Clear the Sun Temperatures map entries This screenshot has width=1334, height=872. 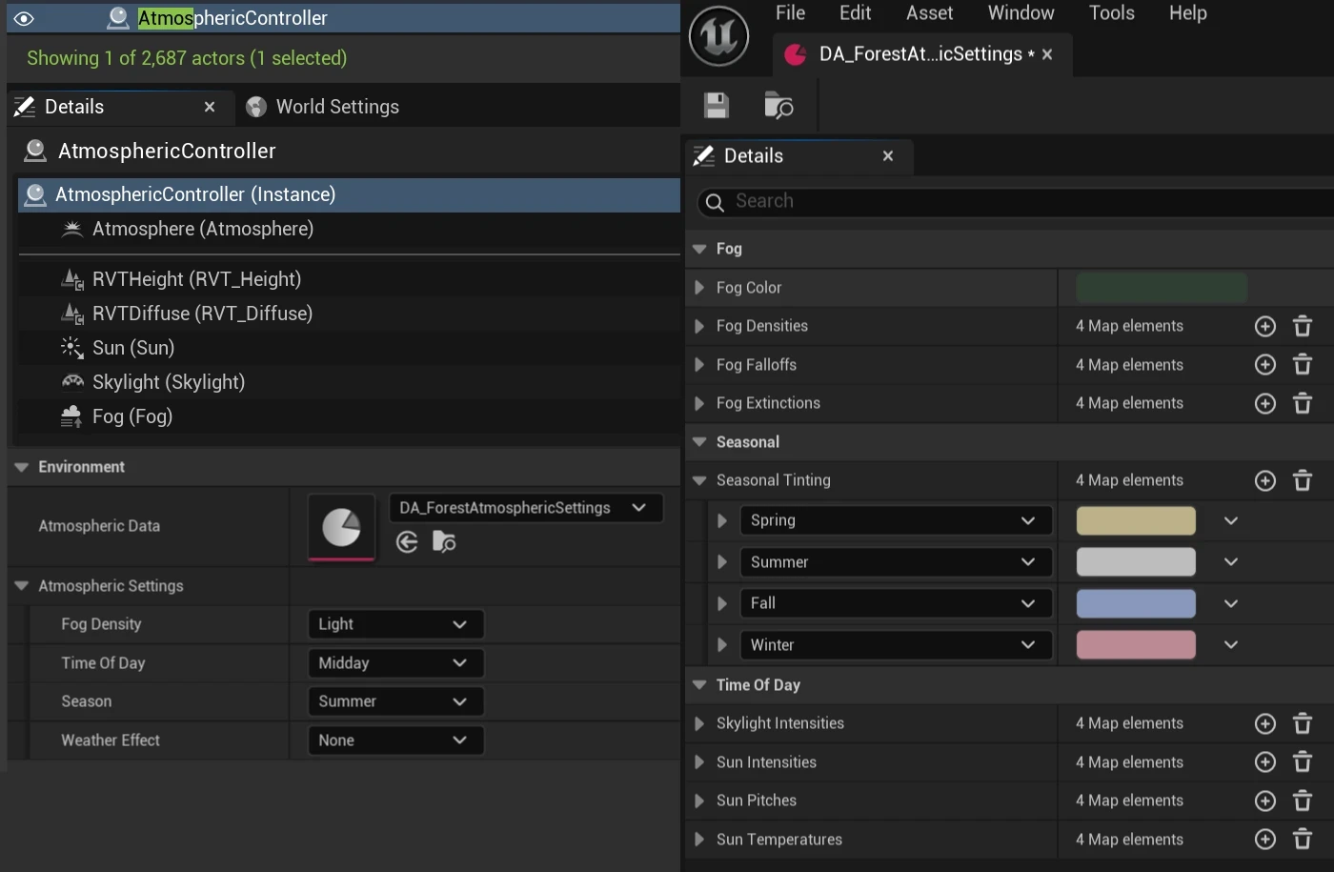(1303, 840)
